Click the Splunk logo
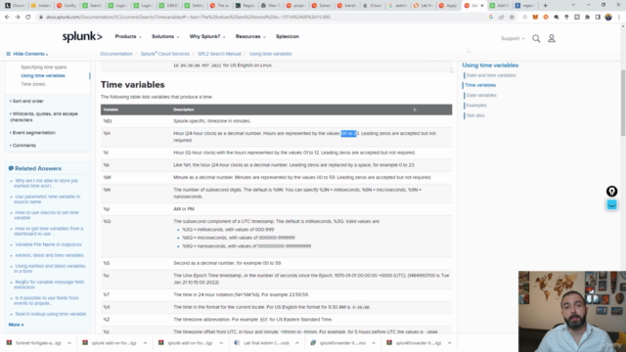This screenshot has height=352, width=626. tap(82, 37)
